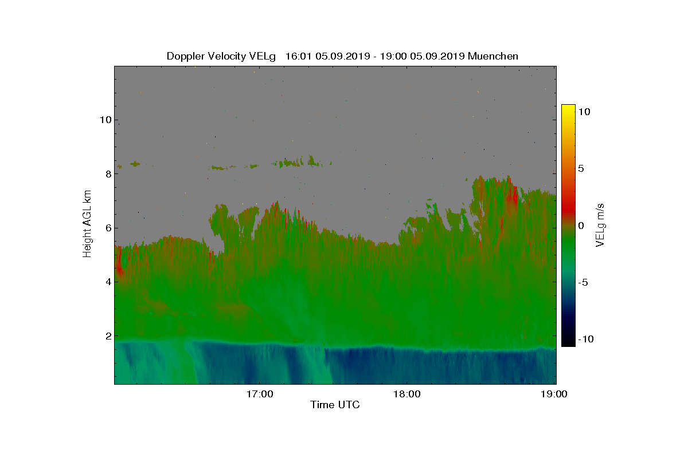
Task: Click the yellow top end of the colorbar
Action: point(568,109)
